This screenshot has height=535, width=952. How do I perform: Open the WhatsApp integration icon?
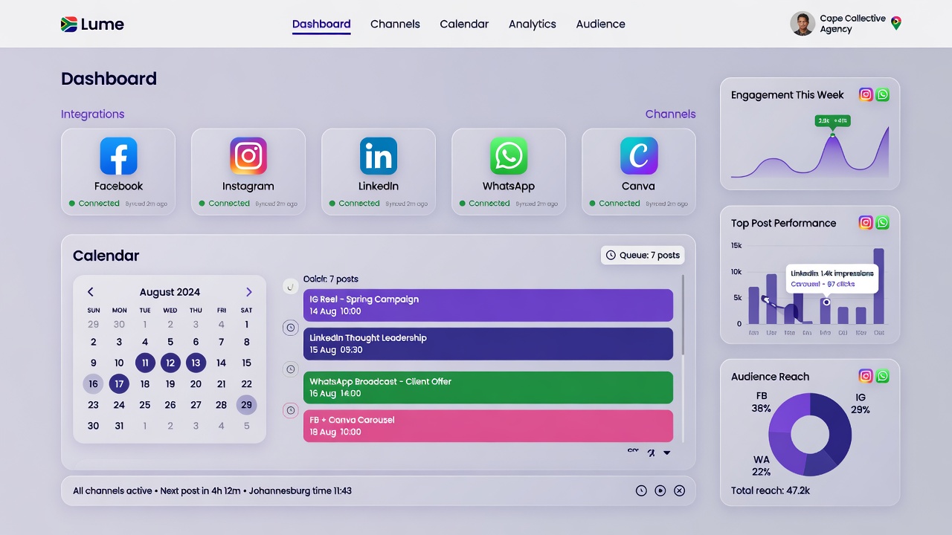tap(509, 156)
